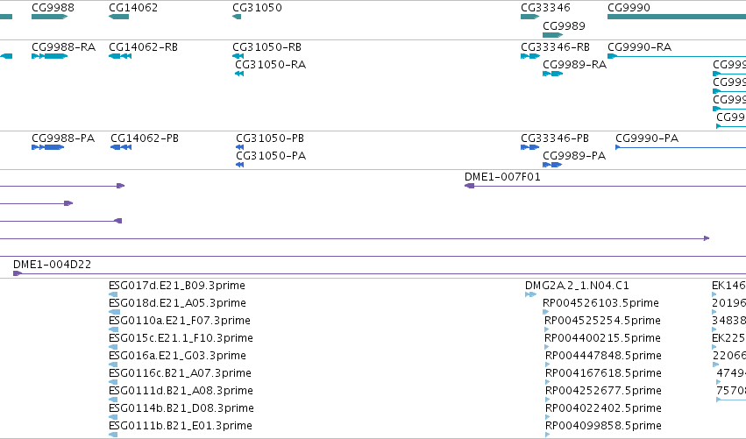
Task: Select EST RP004447848.5prime
Action: point(603,356)
